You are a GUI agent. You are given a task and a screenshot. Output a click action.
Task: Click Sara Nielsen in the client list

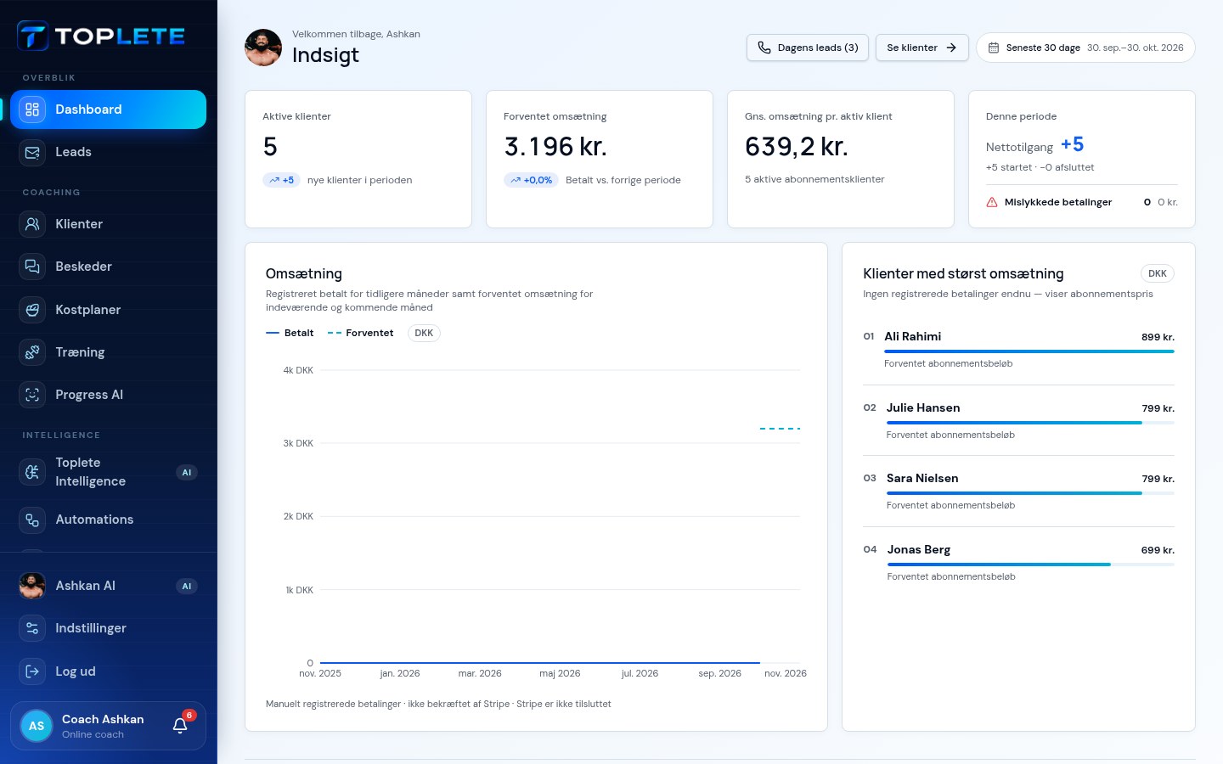pyautogui.click(x=922, y=479)
